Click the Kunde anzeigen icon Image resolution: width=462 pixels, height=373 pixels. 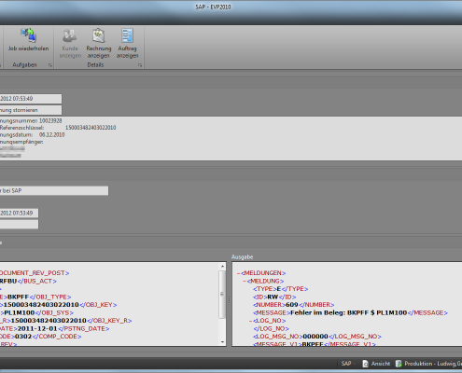[70, 35]
